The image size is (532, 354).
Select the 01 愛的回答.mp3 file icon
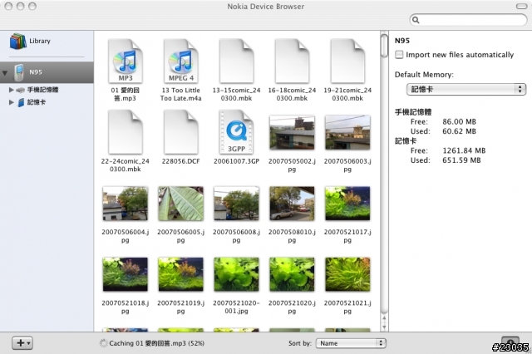pyautogui.click(x=126, y=61)
